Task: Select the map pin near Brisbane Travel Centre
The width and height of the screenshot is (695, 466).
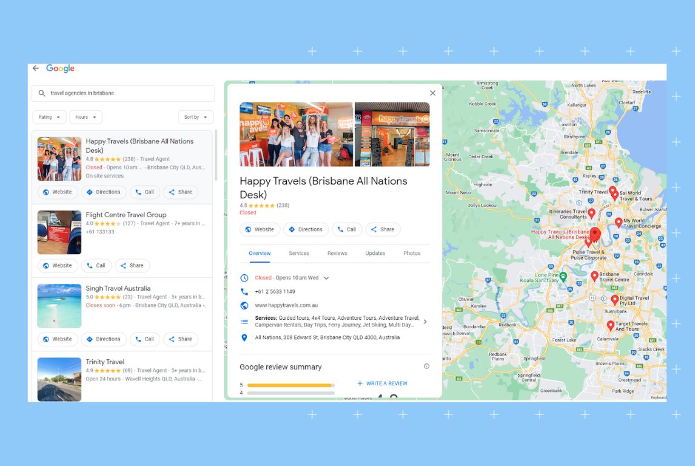Action: pos(594,276)
